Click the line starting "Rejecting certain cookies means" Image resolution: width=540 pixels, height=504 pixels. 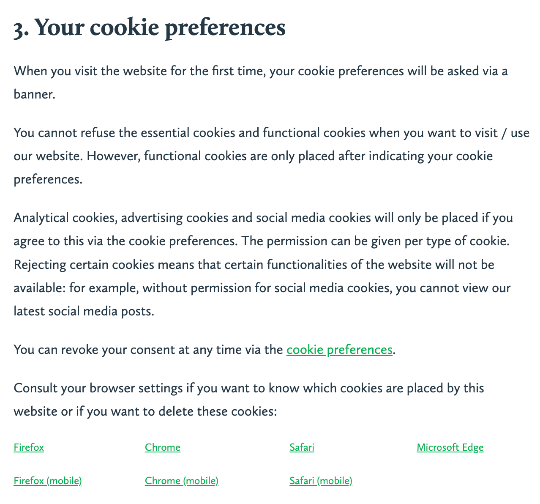click(254, 265)
